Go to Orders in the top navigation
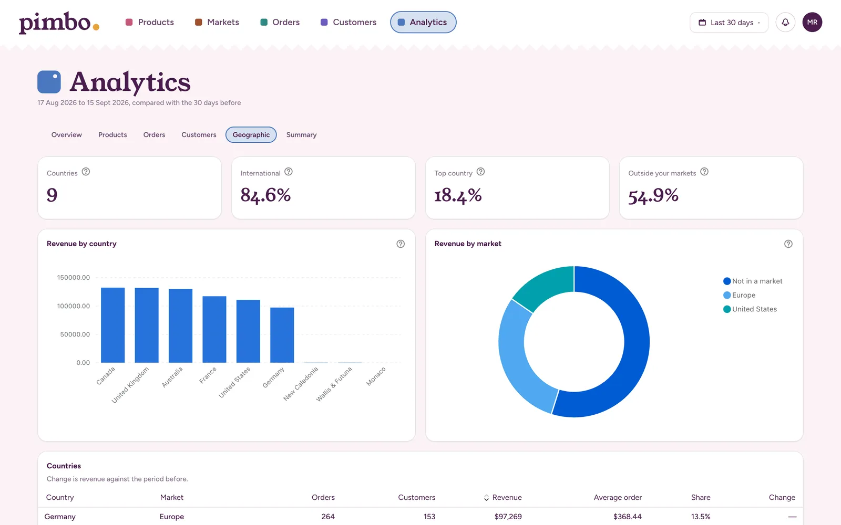The image size is (841, 525). [280, 22]
